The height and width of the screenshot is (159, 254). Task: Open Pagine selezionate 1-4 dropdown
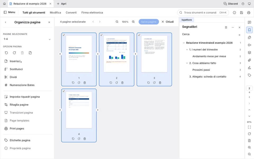point(27,39)
